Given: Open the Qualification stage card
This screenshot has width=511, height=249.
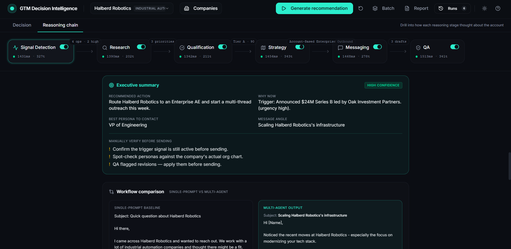Looking at the screenshot, I should [203, 52].
